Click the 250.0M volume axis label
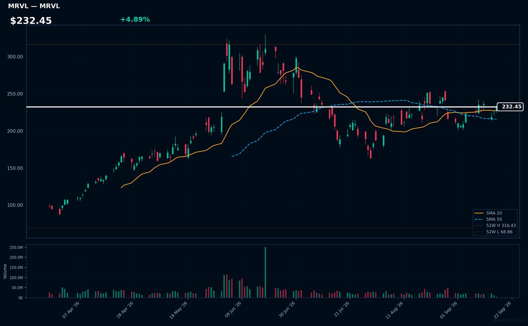The height and width of the screenshot is (326, 528). [x=16, y=247]
